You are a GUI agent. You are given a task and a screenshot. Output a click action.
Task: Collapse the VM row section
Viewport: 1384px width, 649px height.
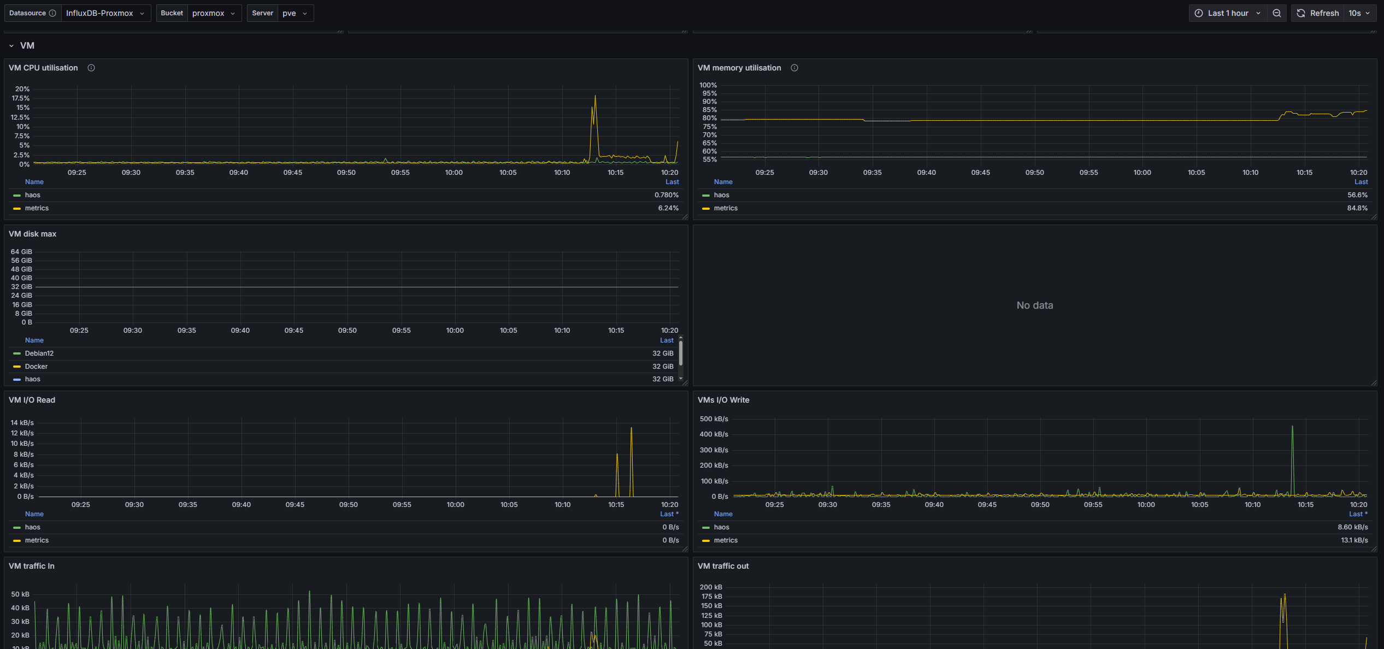11,46
